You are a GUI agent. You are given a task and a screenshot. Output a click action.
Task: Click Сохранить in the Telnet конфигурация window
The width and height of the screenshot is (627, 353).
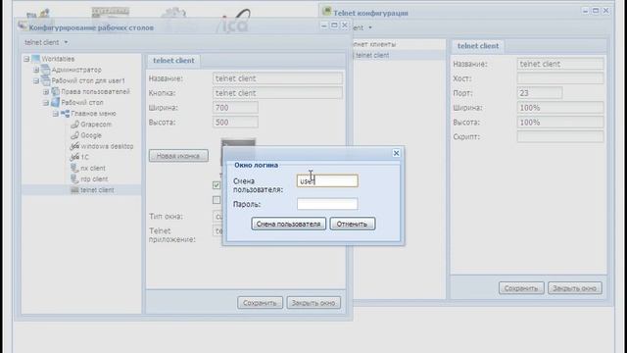coord(521,288)
